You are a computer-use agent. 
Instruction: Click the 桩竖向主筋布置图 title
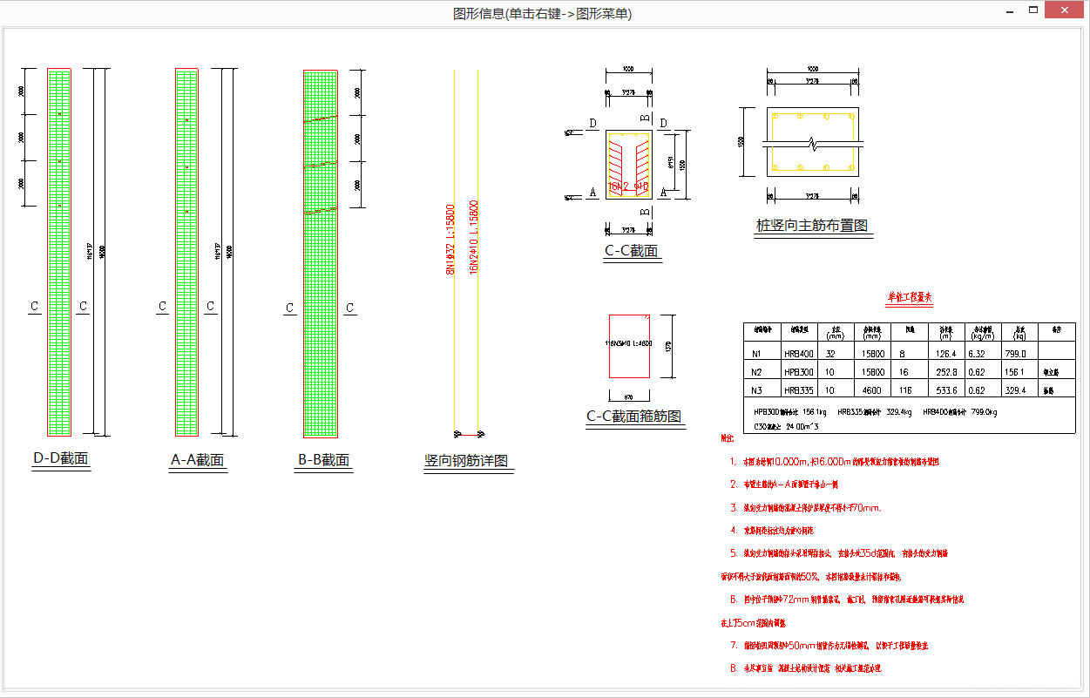[x=811, y=226]
